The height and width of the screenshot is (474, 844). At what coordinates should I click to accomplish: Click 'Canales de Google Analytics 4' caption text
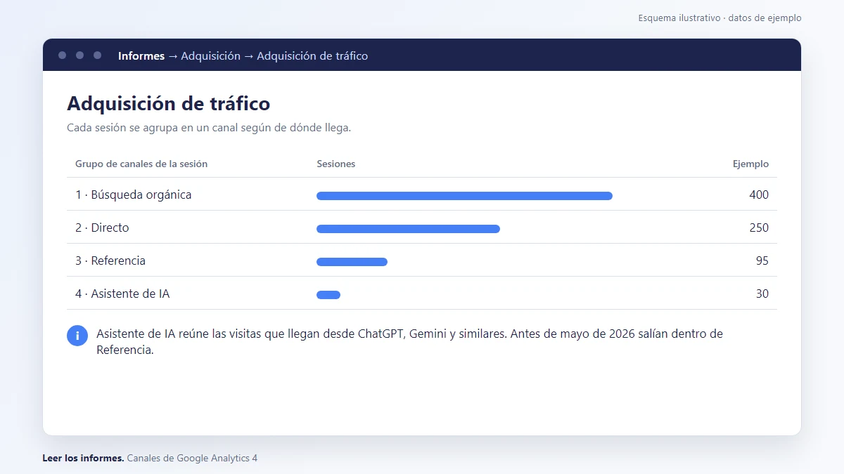[x=192, y=458]
